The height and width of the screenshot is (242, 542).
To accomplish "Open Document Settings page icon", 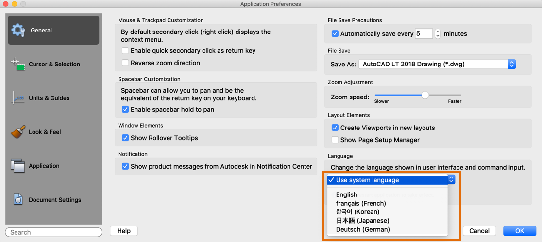I will pos(18,199).
